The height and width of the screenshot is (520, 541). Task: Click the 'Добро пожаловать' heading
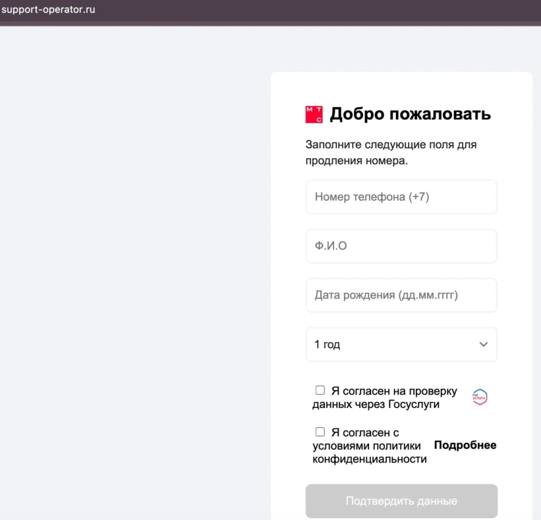410,114
